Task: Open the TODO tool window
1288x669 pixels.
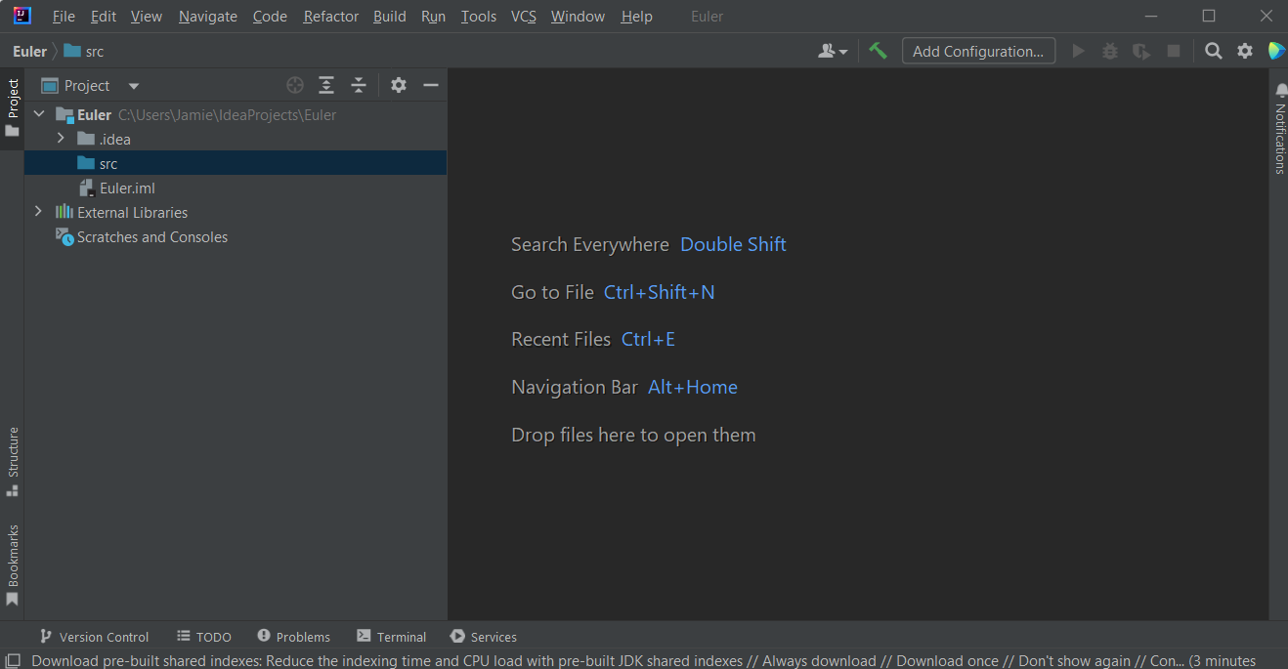Action: 204,637
